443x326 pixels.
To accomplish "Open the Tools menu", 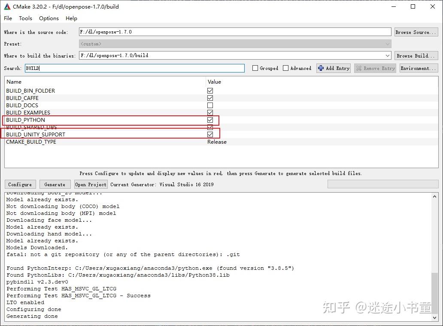I will coord(25,18).
